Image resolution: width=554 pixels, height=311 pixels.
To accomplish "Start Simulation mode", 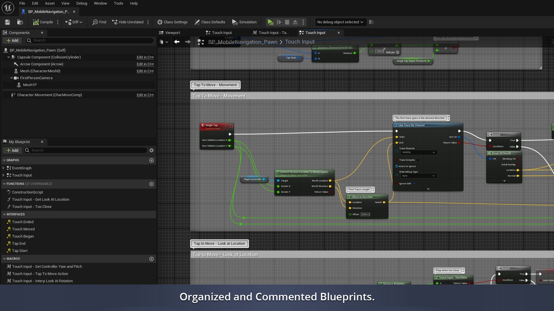I will click(x=244, y=22).
